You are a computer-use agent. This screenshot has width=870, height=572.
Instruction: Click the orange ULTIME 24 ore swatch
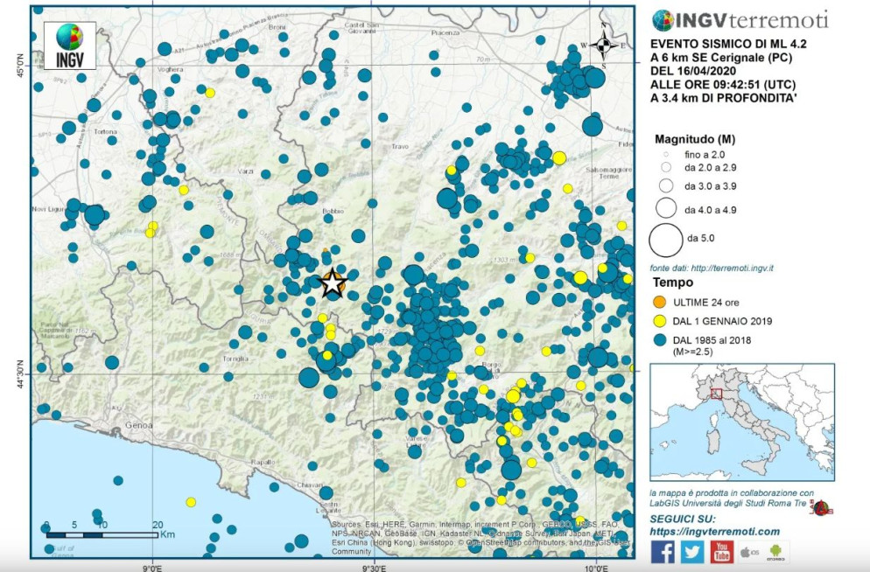[662, 301]
